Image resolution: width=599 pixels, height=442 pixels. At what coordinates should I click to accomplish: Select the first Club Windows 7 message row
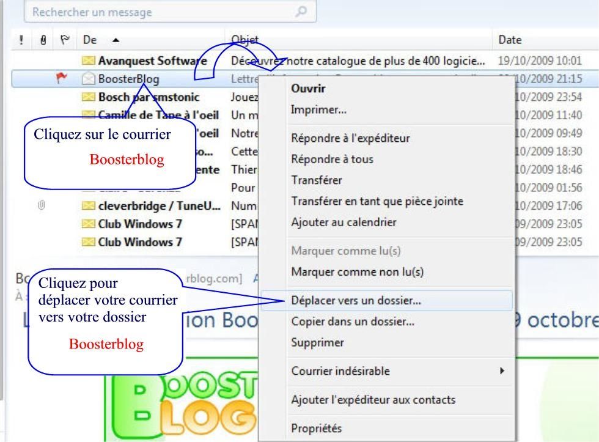point(140,224)
